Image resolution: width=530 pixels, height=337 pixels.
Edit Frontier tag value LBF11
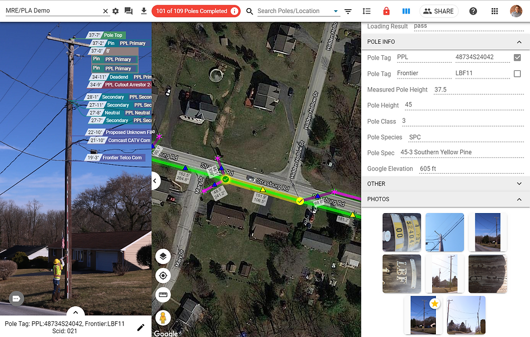482,74
